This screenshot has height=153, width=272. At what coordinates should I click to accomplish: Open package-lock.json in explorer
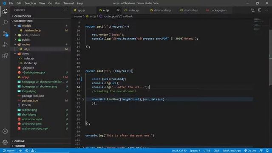33,96
